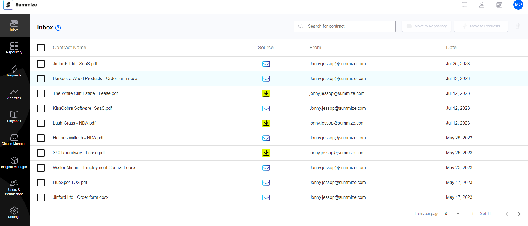
Task: Click email source icon for HubSpot TOS
Action: coord(266,183)
